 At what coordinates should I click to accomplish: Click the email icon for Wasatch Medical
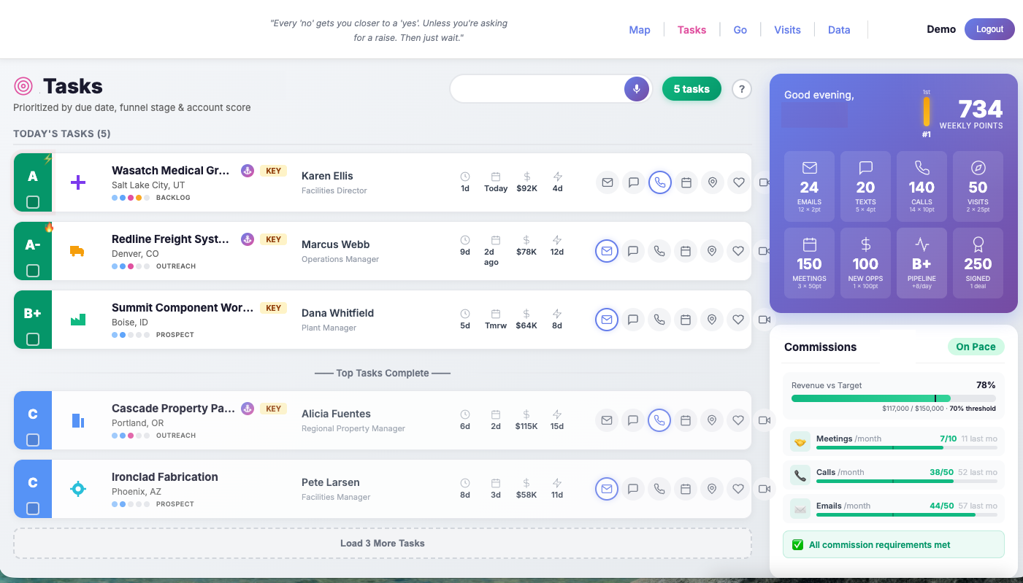click(607, 182)
